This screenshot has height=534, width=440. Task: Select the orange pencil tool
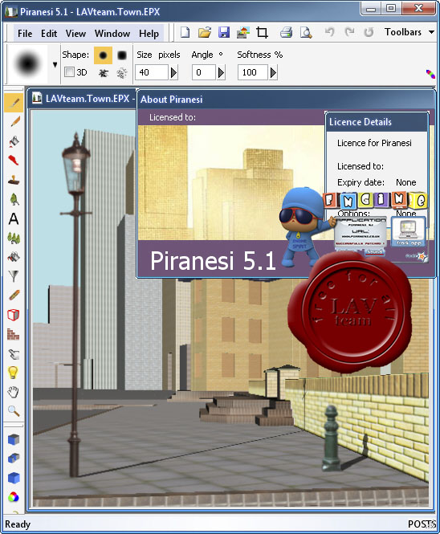[14, 121]
